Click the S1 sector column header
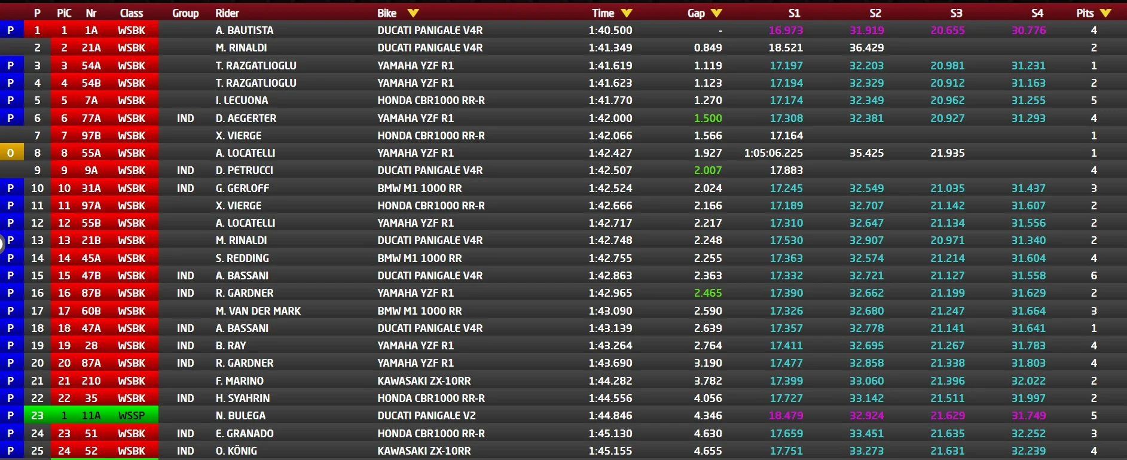This screenshot has width=1127, height=460. tap(794, 13)
